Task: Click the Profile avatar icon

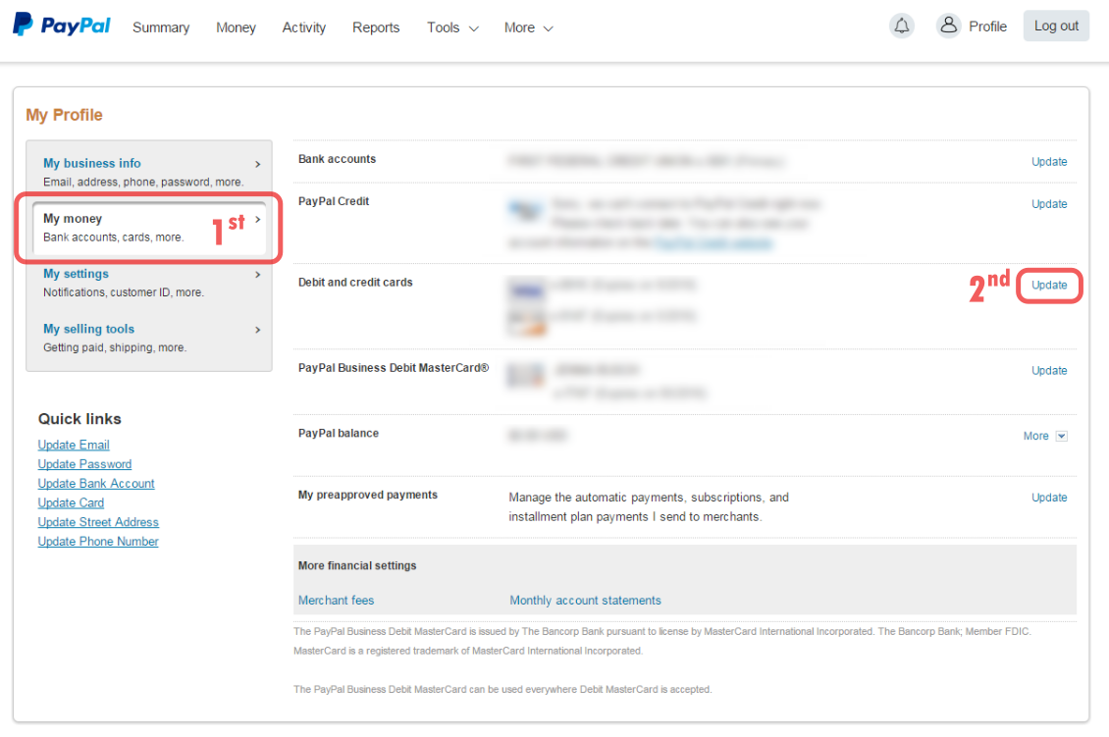Action: coord(948,26)
